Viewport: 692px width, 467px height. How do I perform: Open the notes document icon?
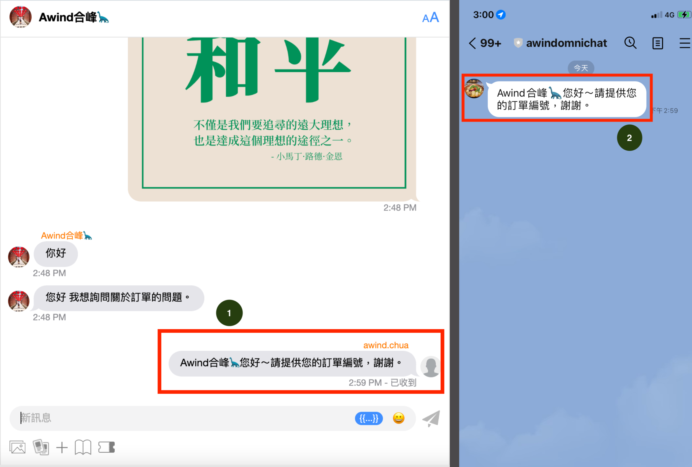(657, 43)
